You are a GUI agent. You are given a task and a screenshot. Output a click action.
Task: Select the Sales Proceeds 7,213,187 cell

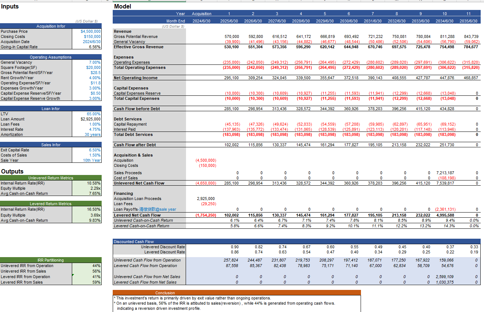tap(445, 173)
